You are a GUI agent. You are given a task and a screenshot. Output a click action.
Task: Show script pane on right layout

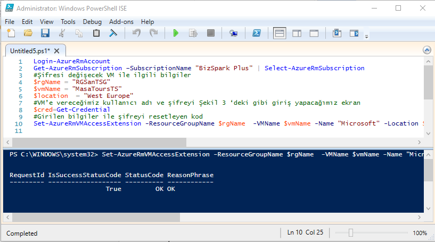297,34
